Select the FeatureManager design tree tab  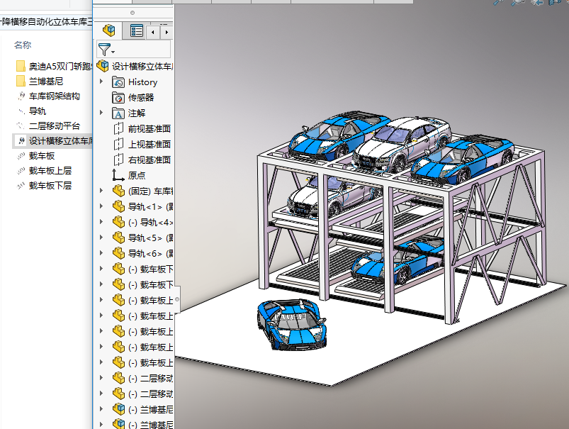click(109, 30)
